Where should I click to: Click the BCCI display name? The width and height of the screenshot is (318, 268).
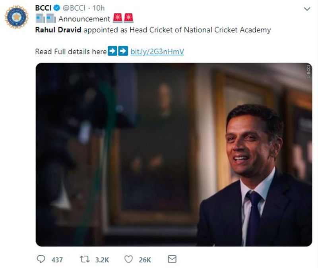[43, 8]
